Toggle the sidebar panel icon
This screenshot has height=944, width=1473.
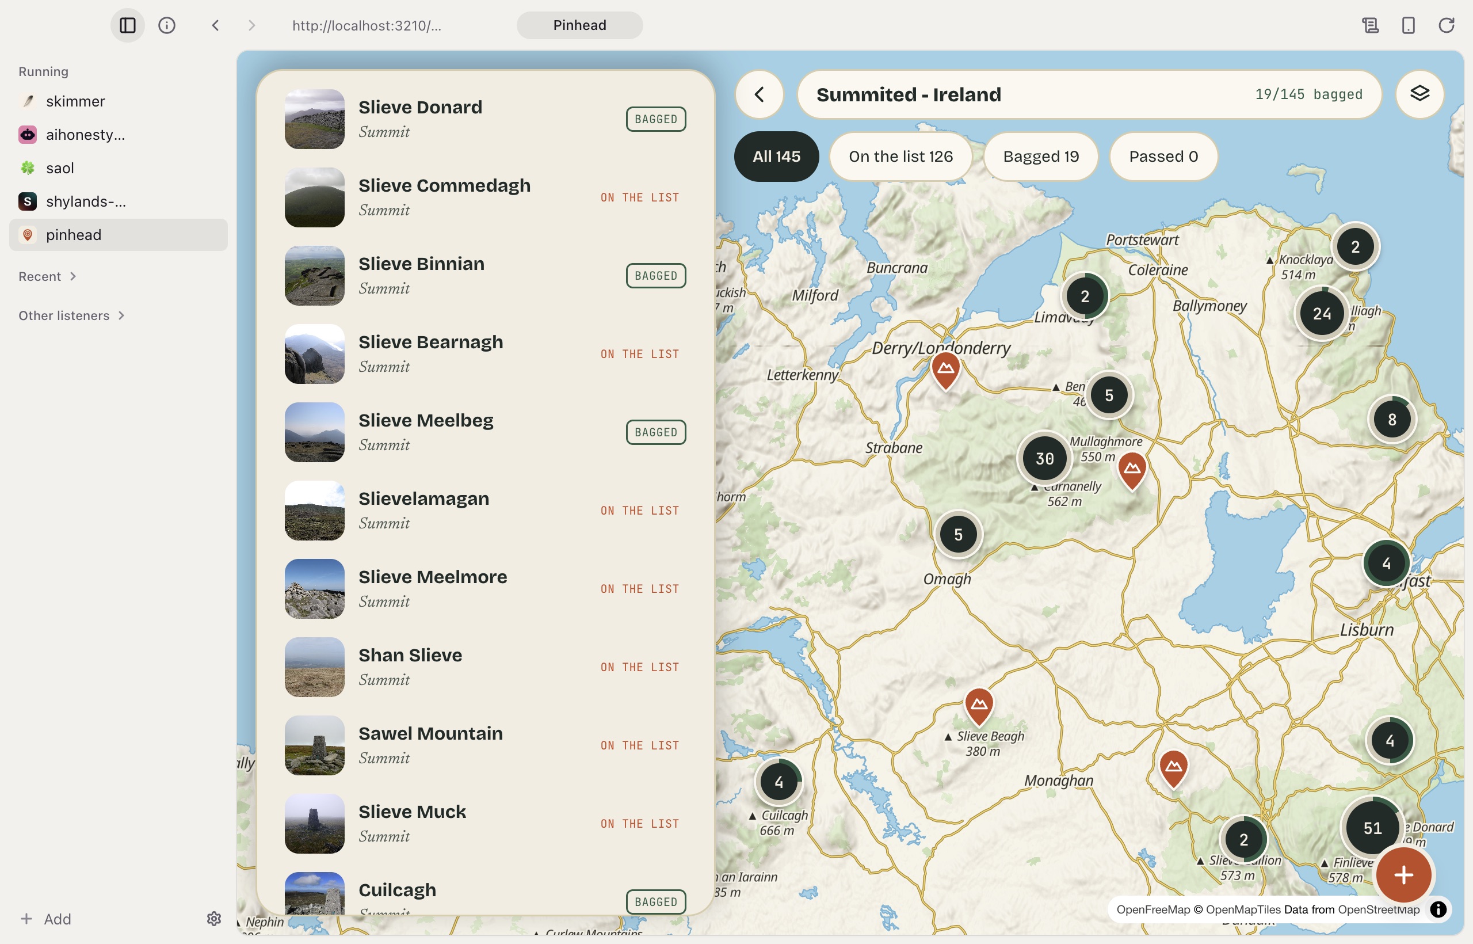pyautogui.click(x=127, y=25)
